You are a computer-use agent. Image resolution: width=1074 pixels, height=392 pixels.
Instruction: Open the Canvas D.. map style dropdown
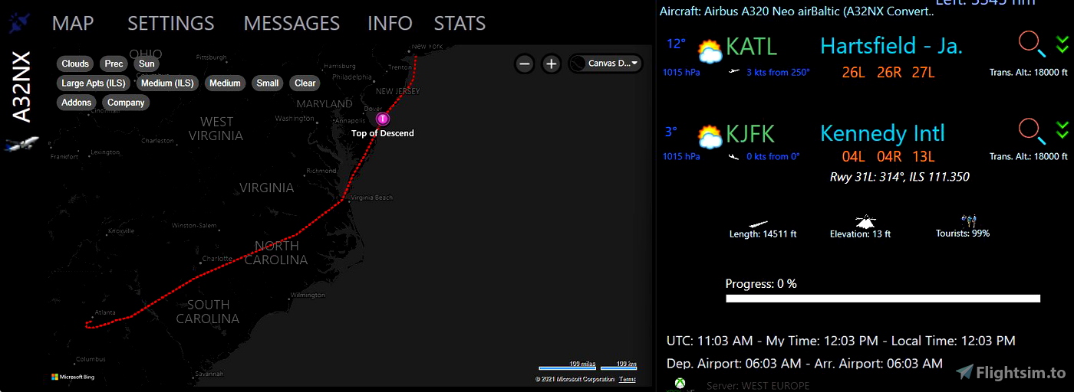click(605, 64)
